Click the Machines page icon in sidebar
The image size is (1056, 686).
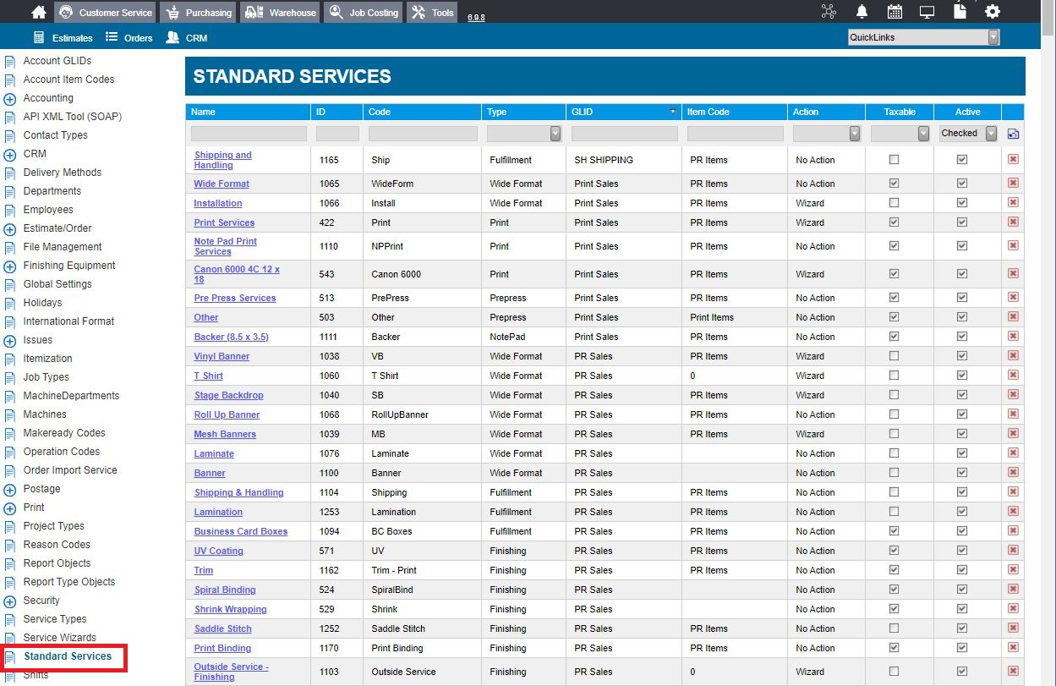(x=10, y=414)
